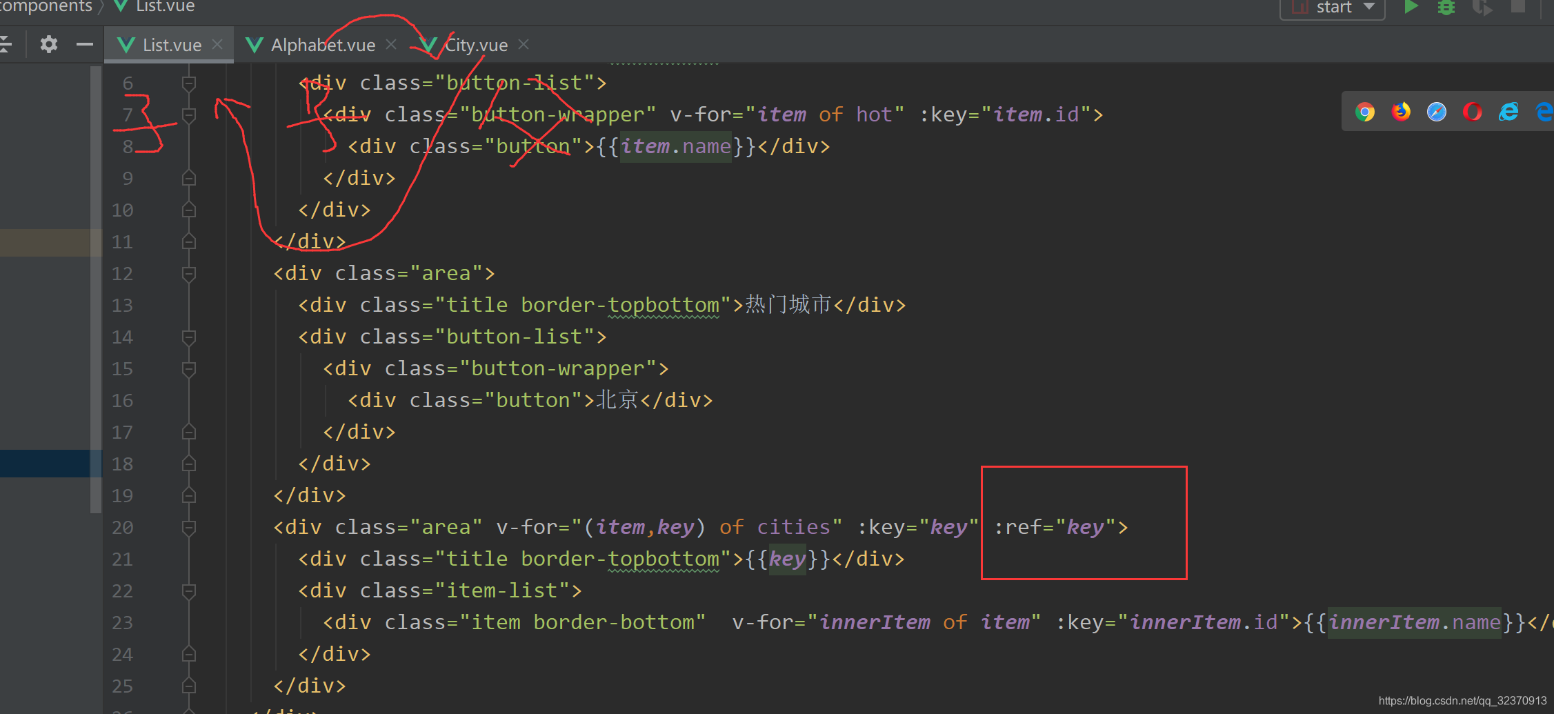Screen dimensions: 1554x714
Task: Collapse code fold marker on line 7
Action: click(189, 115)
